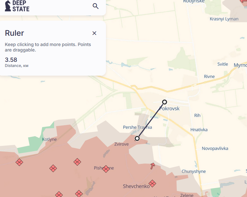This screenshot has width=247, height=197.
Task: Select the Rivne settlement label
Action: [209, 77]
